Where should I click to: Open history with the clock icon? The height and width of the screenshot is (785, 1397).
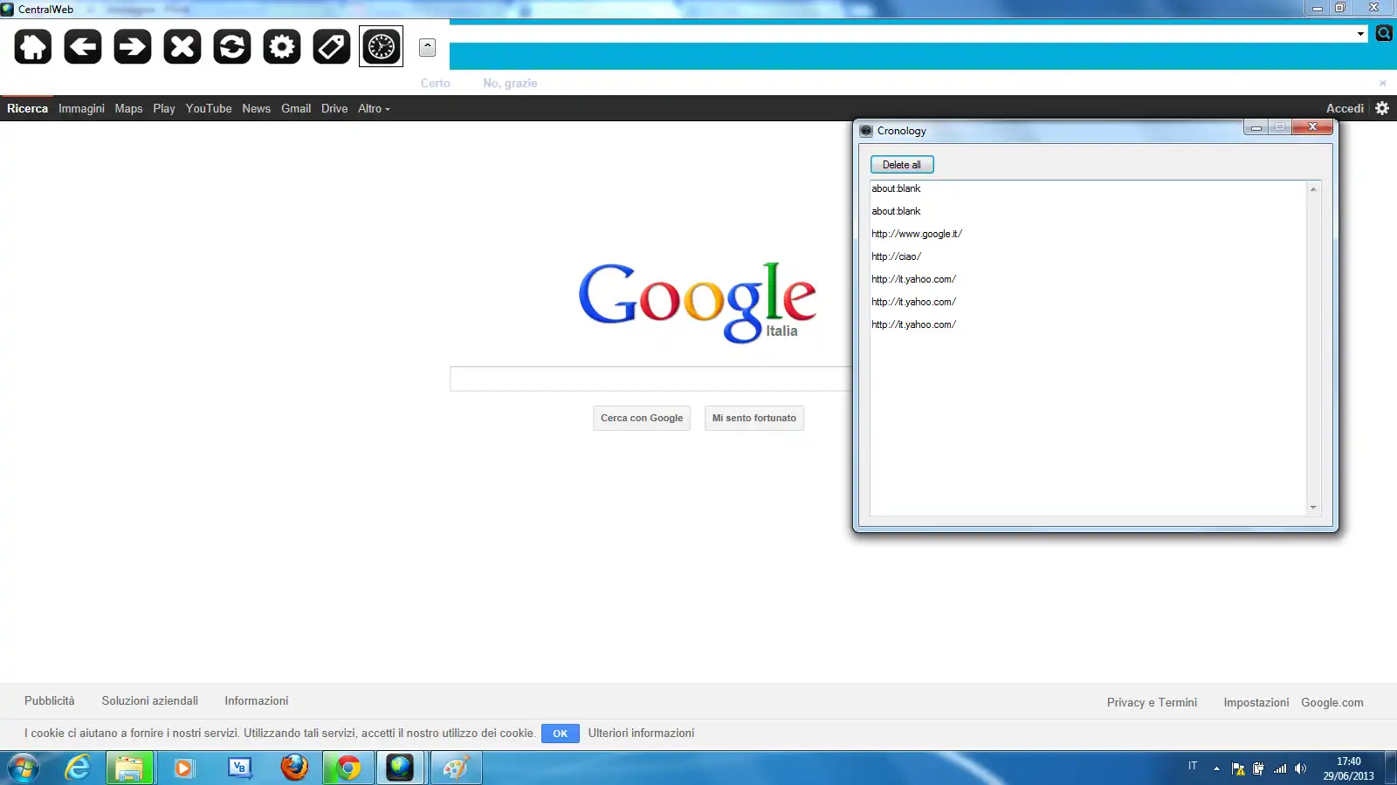pyautogui.click(x=382, y=46)
